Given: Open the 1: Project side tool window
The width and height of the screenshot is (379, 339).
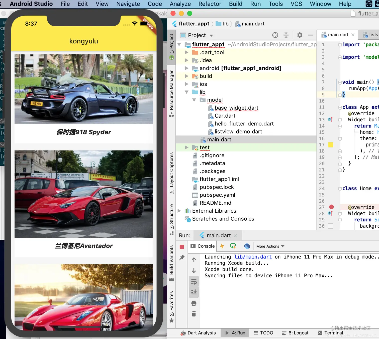Looking at the screenshot, I should tap(171, 47).
